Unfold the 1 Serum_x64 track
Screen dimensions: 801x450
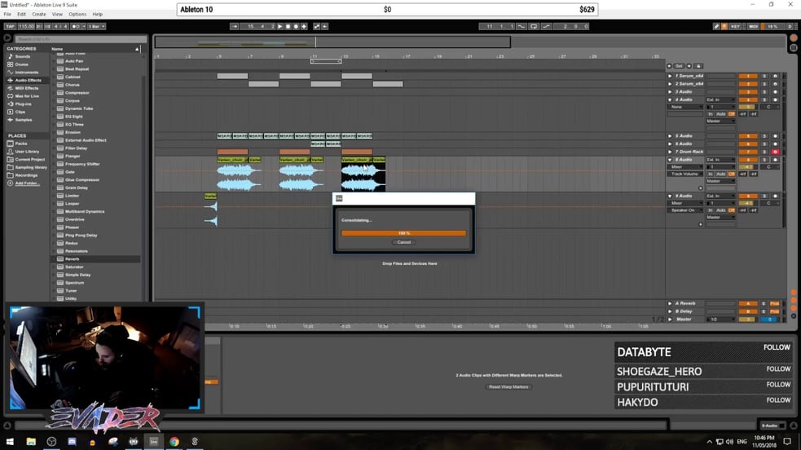tap(670, 76)
